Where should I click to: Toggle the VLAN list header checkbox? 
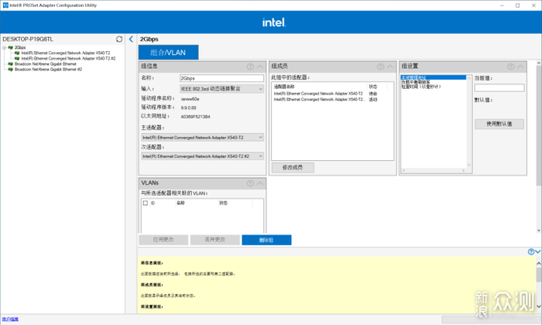(146, 203)
